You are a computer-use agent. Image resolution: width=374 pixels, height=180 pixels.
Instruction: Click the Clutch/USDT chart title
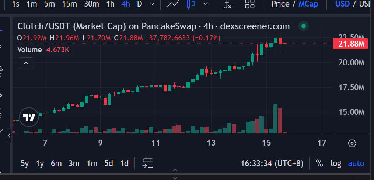tap(153, 26)
